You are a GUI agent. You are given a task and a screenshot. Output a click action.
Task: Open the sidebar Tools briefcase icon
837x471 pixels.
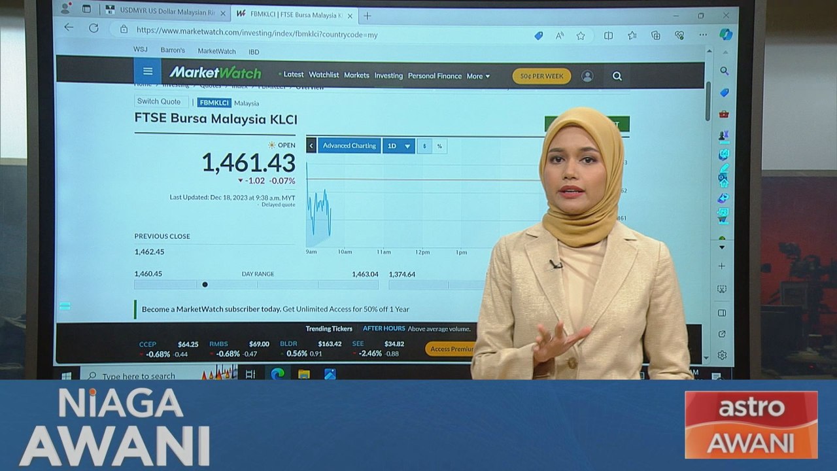coord(724,114)
